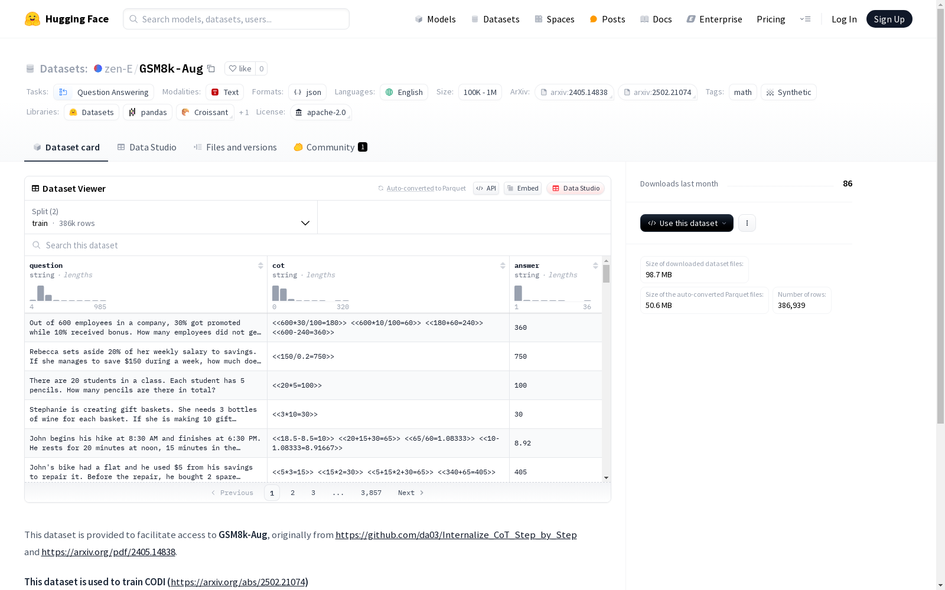Sort by the question column

(x=260, y=265)
